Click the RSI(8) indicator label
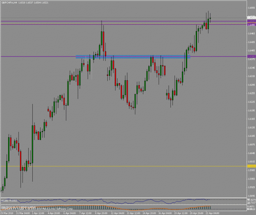 click(9, 200)
